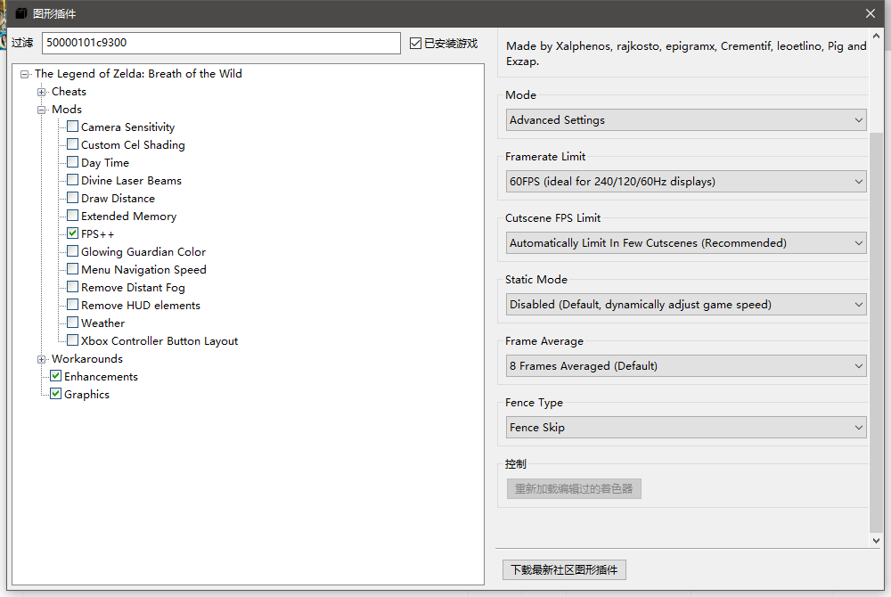Toggle the installed games filter checkbox
This screenshot has height=597, width=891.
tap(416, 43)
